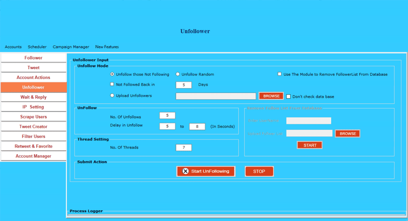Click the Process Logger label
This screenshot has height=221, width=408.
[86, 211]
